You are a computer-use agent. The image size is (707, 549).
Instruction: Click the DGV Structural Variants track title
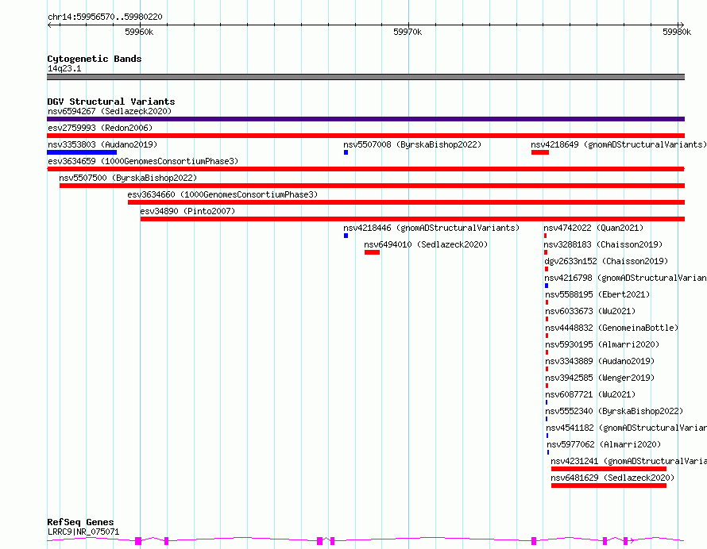(111, 102)
